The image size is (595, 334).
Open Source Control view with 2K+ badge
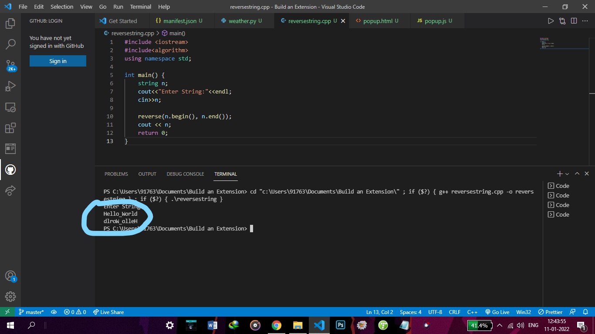[10, 65]
